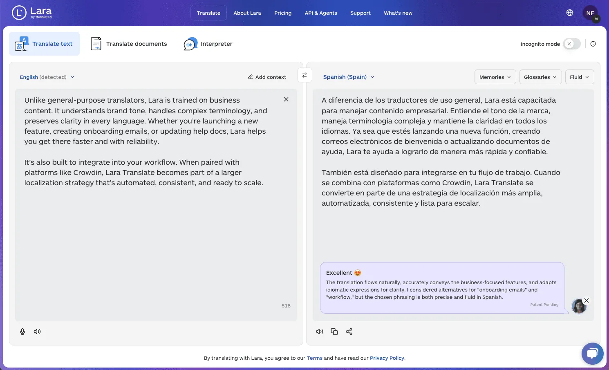Swap source and target languages

coord(304,75)
